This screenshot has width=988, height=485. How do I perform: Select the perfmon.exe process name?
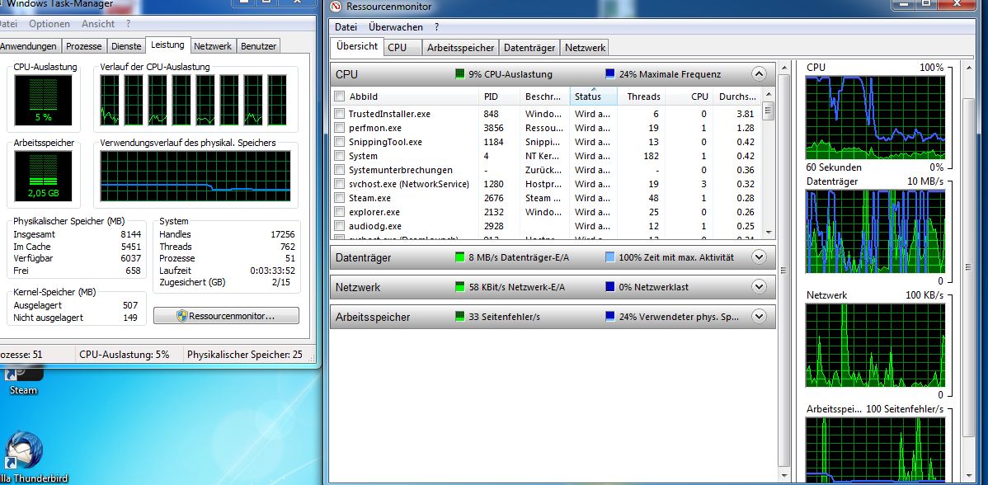(375, 128)
